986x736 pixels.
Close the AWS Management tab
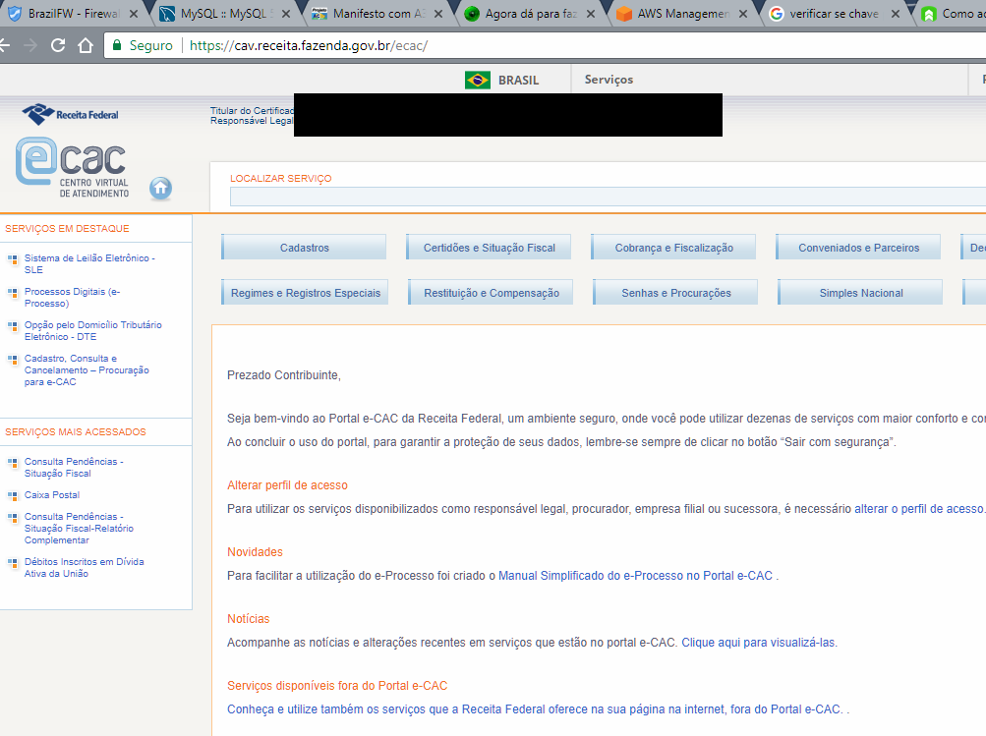[742, 14]
